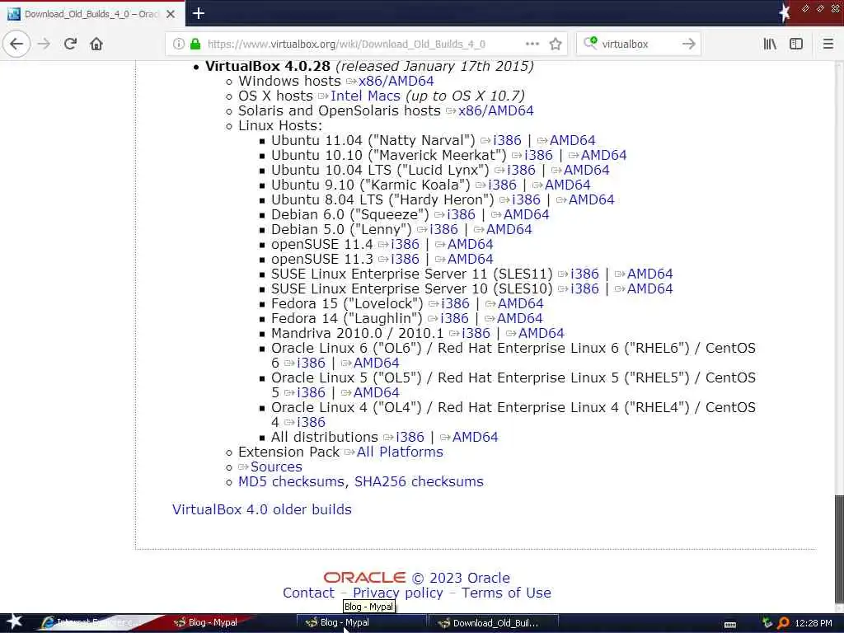Screen dimensions: 844x633
Task: Bookmark this page with the star
Action: click(556, 44)
